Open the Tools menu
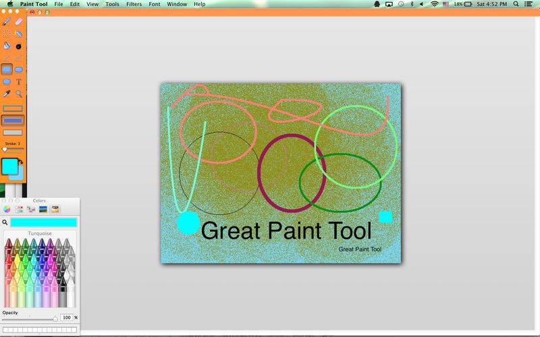The width and height of the screenshot is (540, 337). [x=112, y=4]
